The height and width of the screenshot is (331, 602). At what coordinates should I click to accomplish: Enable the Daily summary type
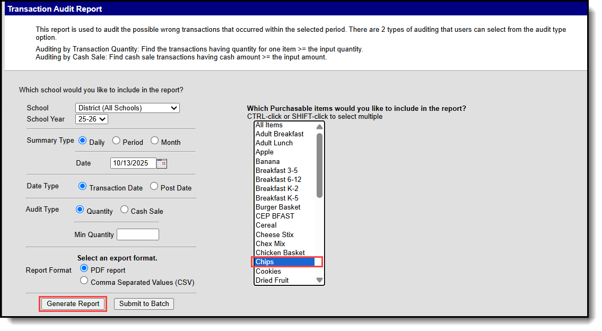coord(84,141)
